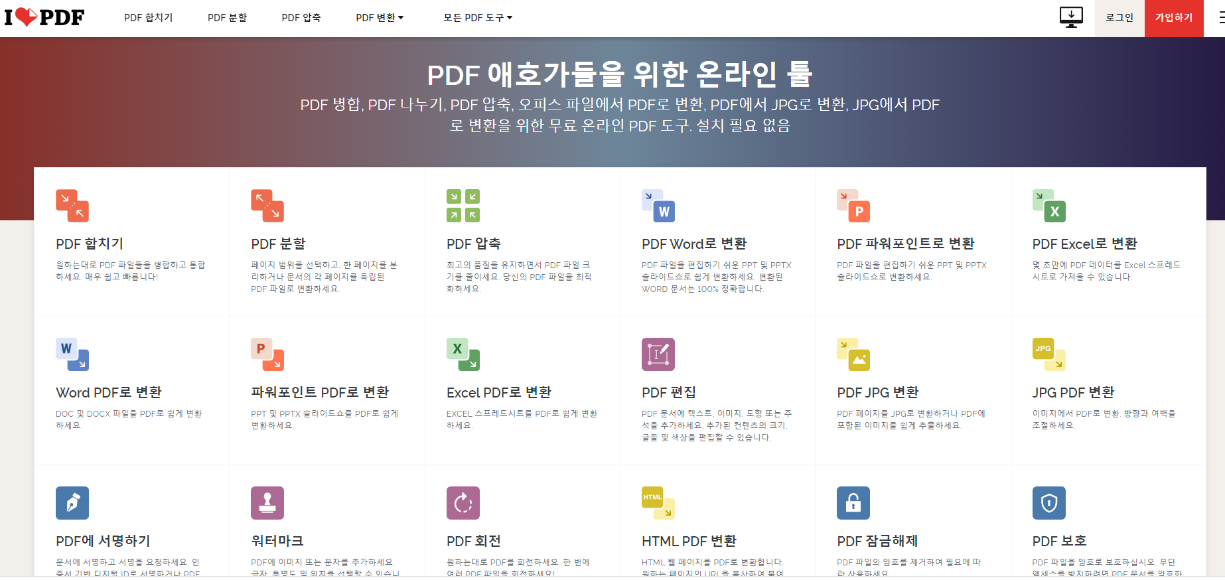Screen dimensions: 1225x580
Task: Expand the 모든 PDF 도구 dropdown
Action: click(x=478, y=18)
